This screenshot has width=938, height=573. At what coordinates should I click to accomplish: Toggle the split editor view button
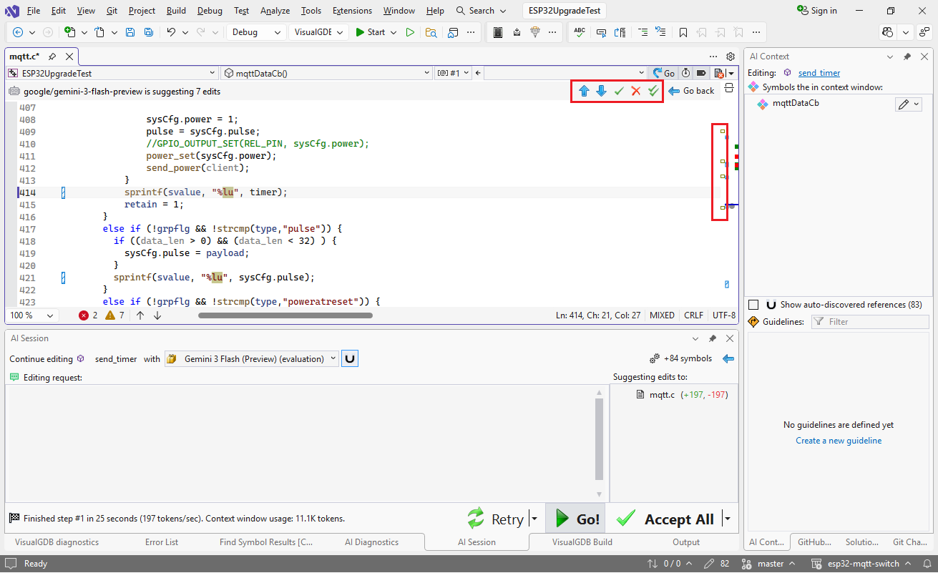[729, 88]
